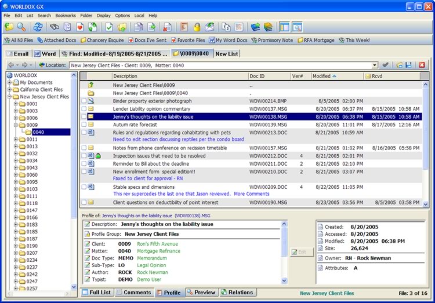Click the blue floppy disk save icon

408,65
